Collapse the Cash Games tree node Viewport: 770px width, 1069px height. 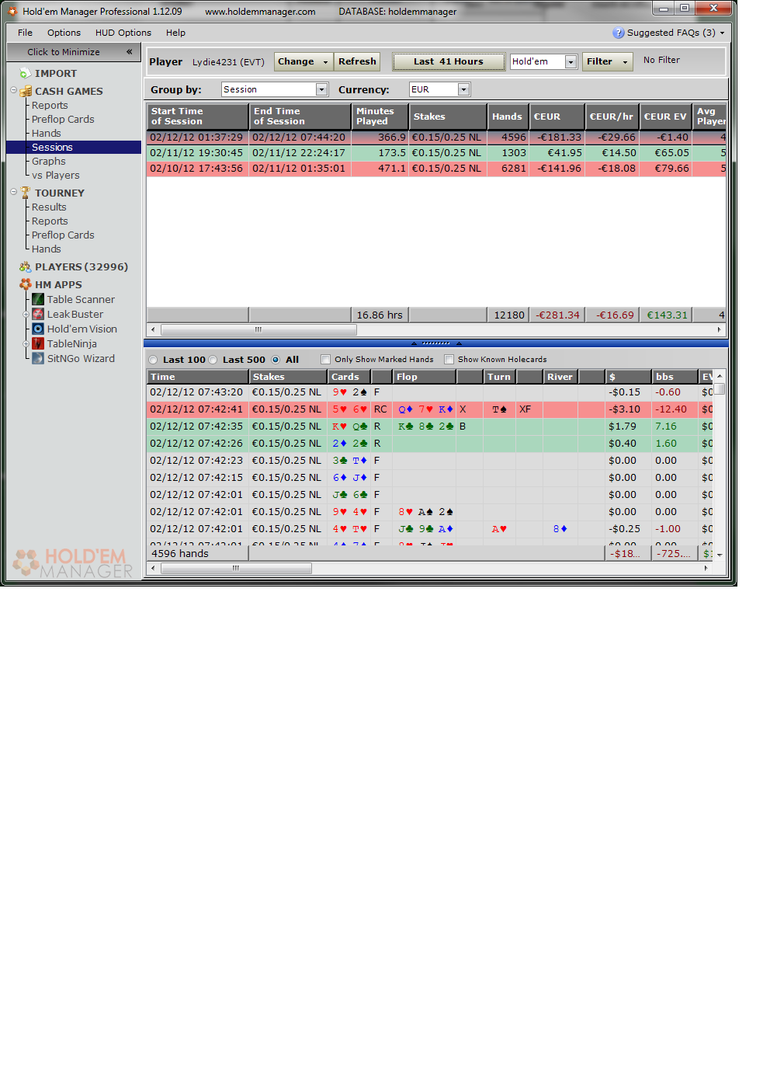pos(13,90)
